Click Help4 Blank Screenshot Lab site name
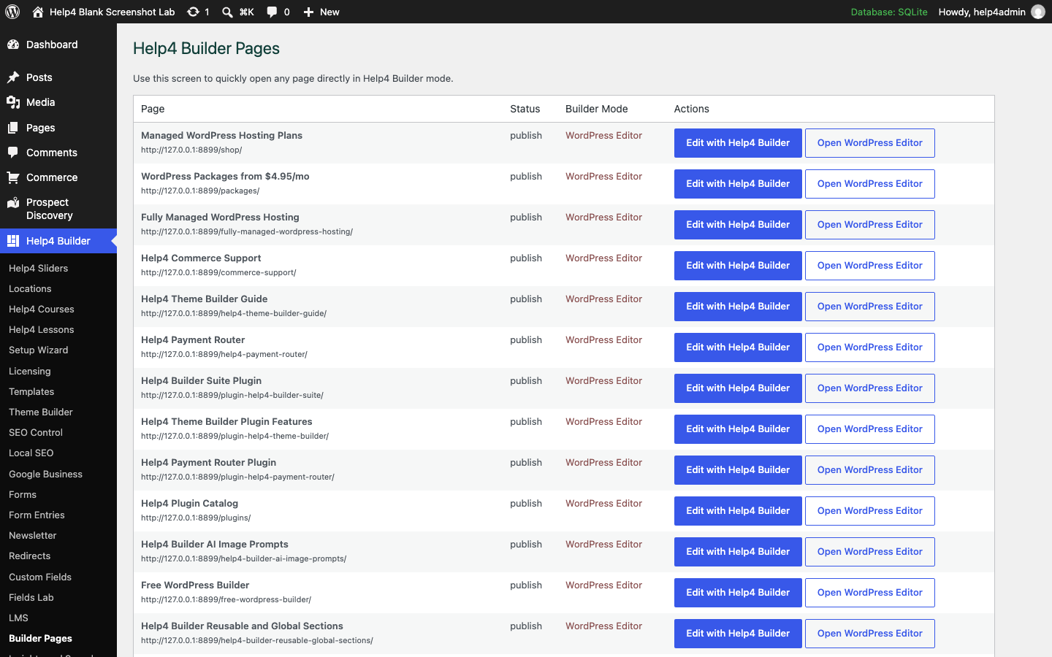1052x657 pixels. tap(112, 12)
